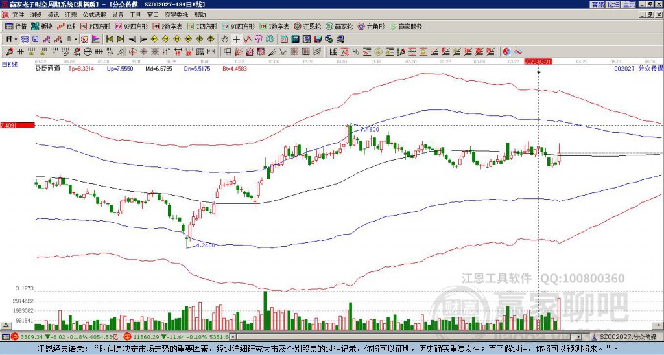The image size is (664, 355).
Task: Click the red 7.4091 price marker
Action: click(17, 125)
